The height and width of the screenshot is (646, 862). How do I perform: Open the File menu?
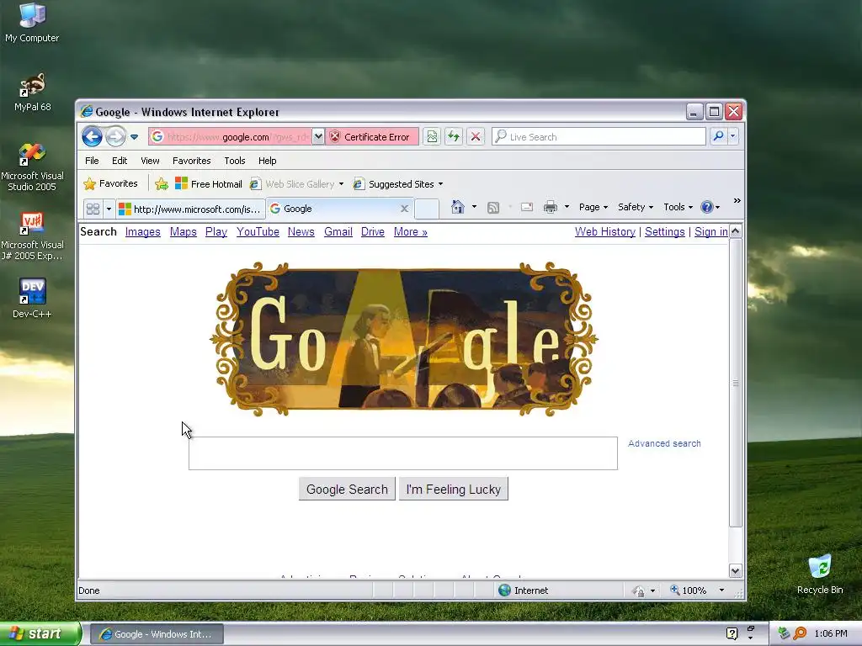[x=92, y=161]
